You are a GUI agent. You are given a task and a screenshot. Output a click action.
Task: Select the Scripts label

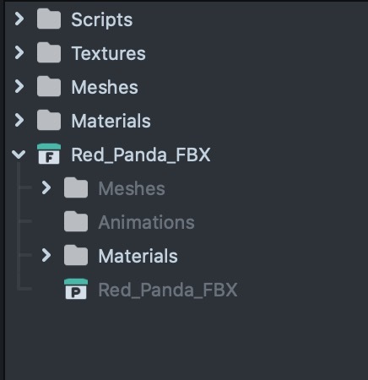[102, 20]
